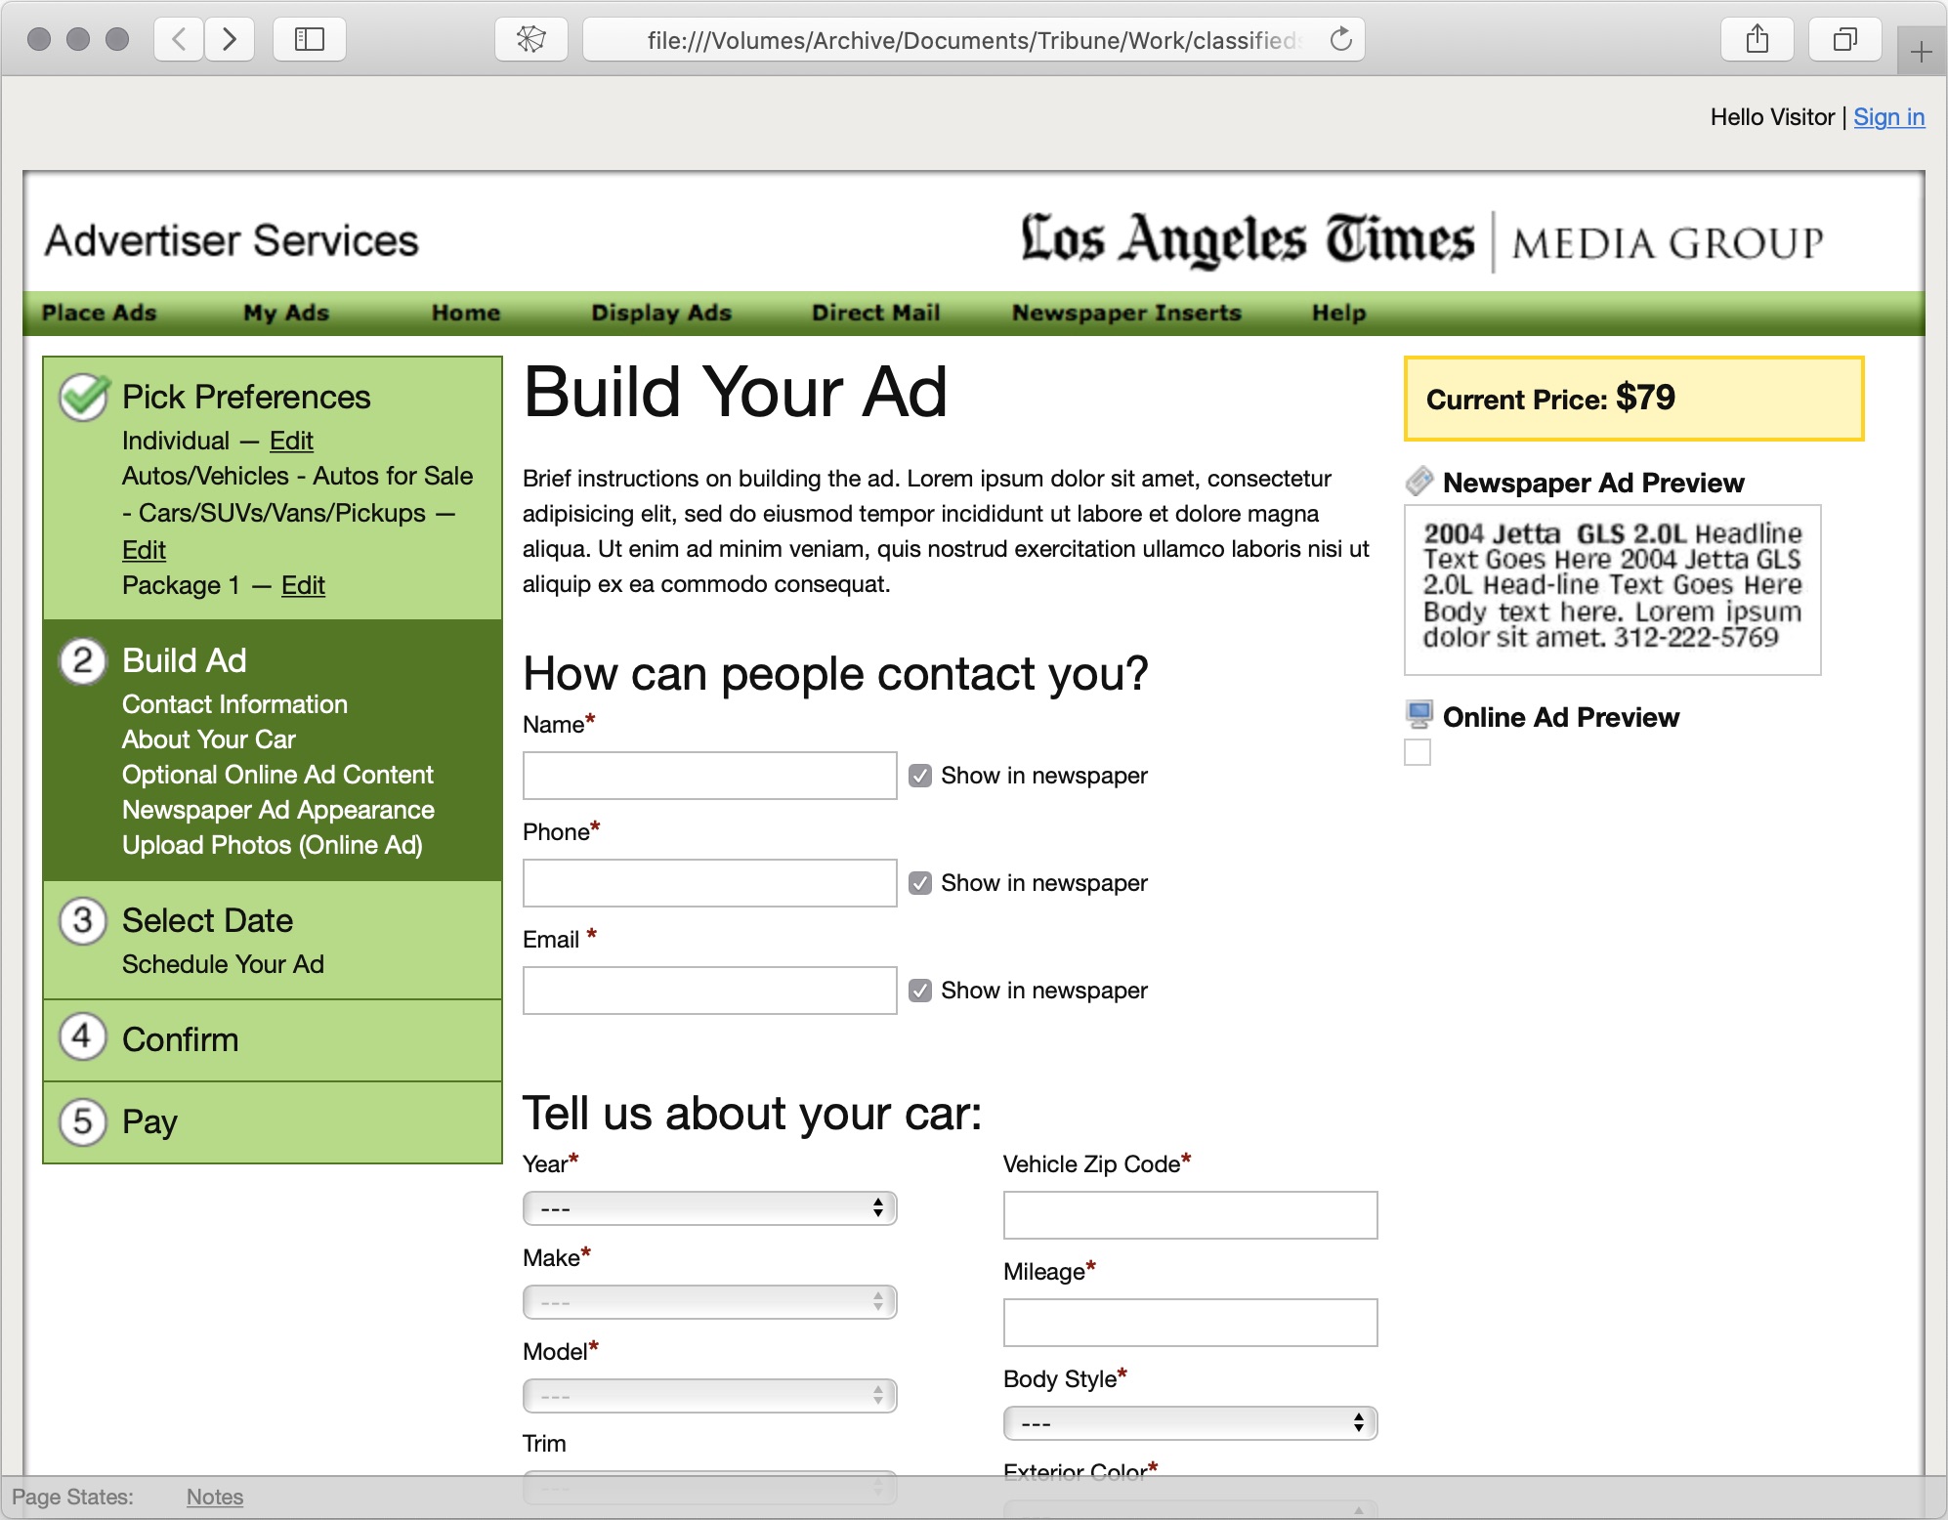1948x1520 pixels.
Task: Select Display Ads in the navigation bar
Action: pyautogui.click(x=661, y=313)
